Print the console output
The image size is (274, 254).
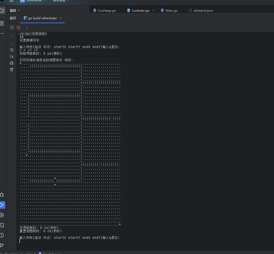(12, 63)
